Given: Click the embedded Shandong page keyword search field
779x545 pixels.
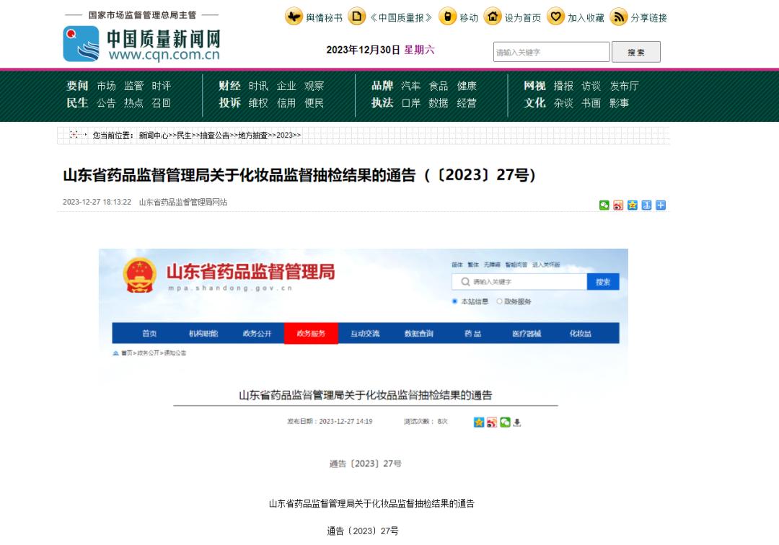Looking at the screenshot, I should coord(519,281).
